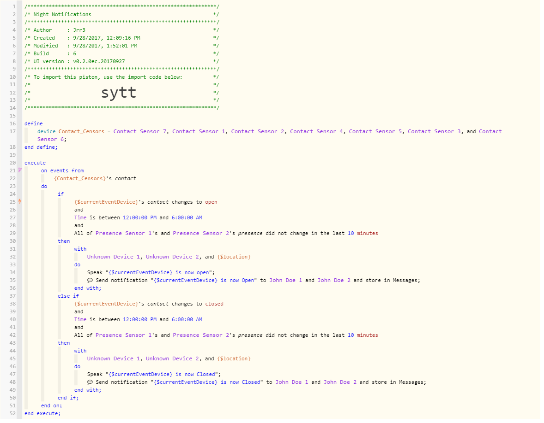The height and width of the screenshot is (423, 544).
Task: Click the speech bubble icon on line 35
Action: pos(90,280)
